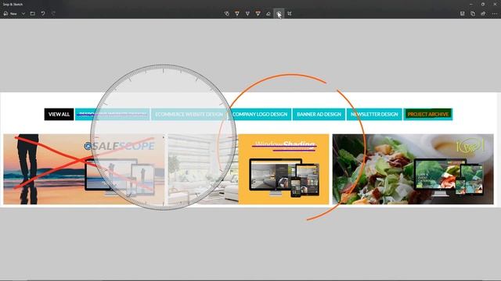This screenshot has width=501, height=281.
Task: Minimize the Snip & Sketch window
Action: click(x=471, y=4)
